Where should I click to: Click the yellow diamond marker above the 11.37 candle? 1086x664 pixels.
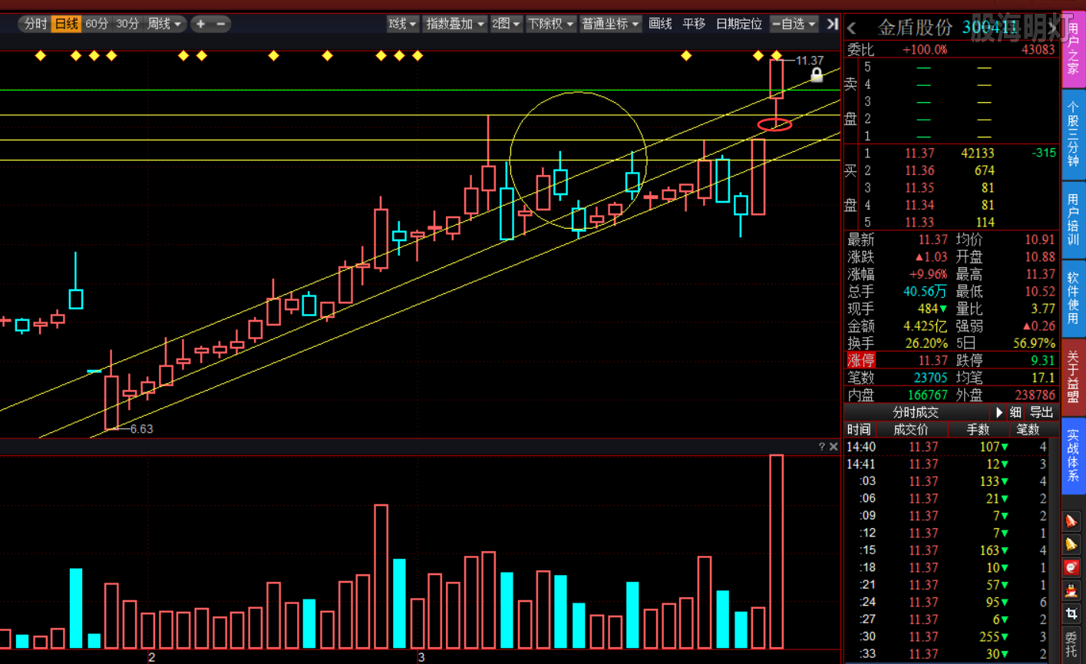[x=777, y=55]
